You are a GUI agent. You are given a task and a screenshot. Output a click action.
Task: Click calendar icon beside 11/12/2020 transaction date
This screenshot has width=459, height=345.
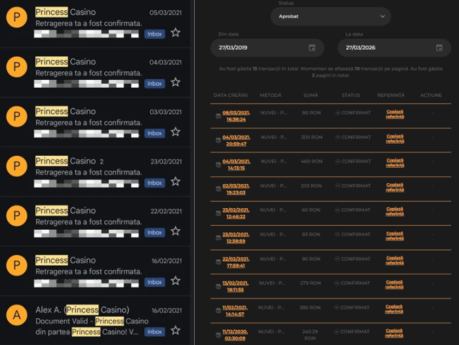click(x=218, y=335)
